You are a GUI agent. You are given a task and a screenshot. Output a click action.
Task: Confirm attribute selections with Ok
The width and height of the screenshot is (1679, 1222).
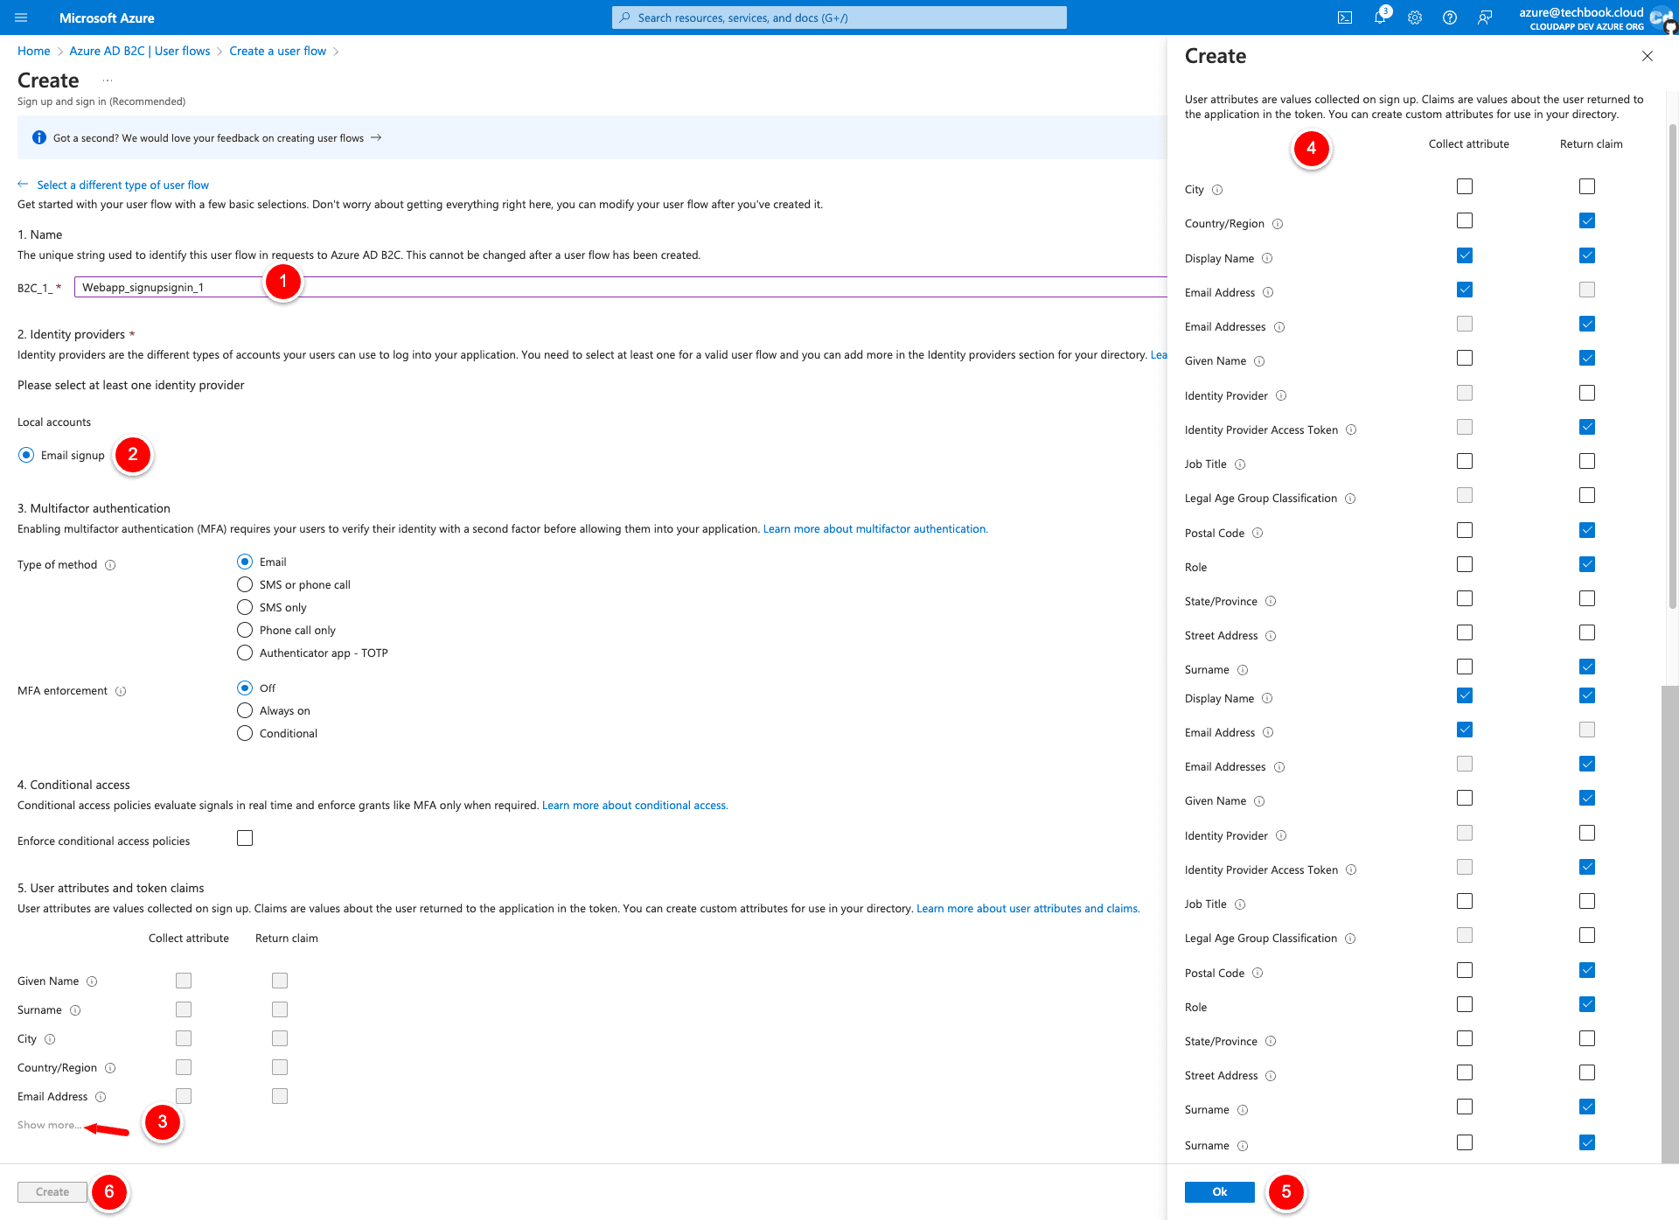[1219, 1191]
